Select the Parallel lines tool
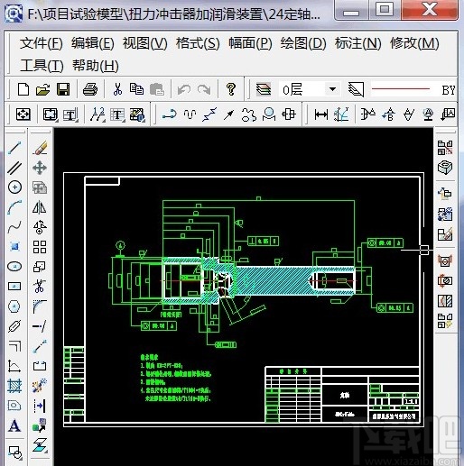 pyautogui.click(x=14, y=168)
